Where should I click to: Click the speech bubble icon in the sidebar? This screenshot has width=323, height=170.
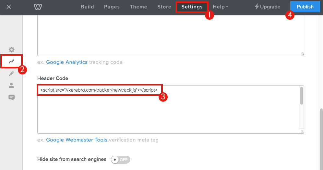pos(12,97)
